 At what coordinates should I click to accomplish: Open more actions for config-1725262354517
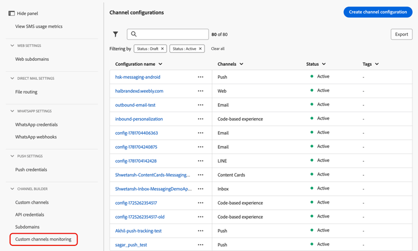[201, 203]
